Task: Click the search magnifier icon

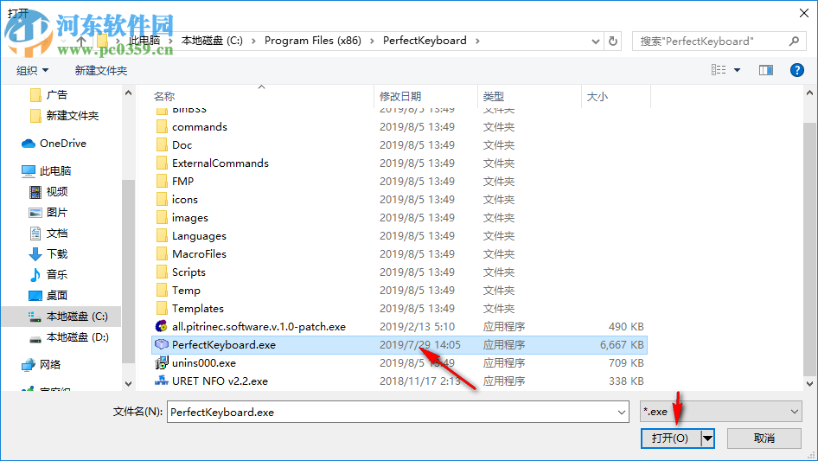Action: 794,41
